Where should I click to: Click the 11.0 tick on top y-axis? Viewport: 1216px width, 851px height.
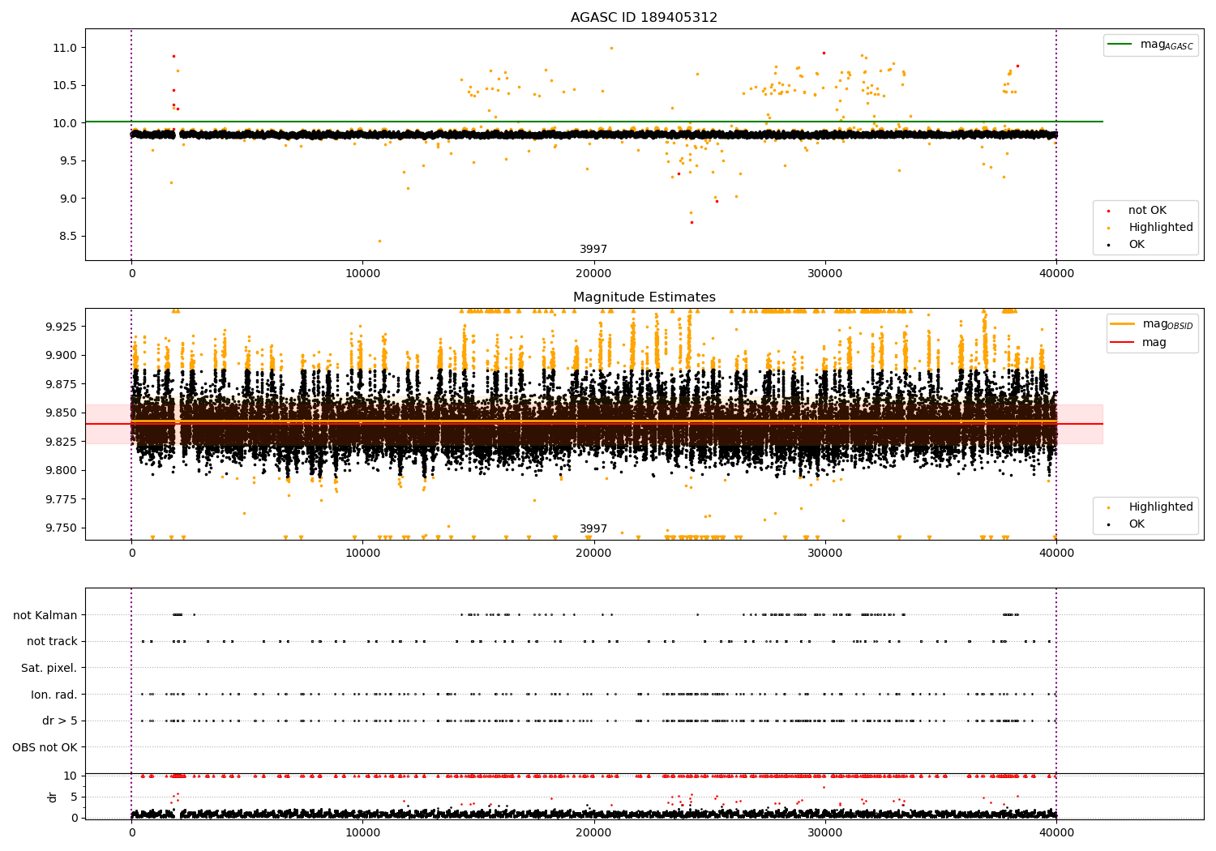(65, 48)
